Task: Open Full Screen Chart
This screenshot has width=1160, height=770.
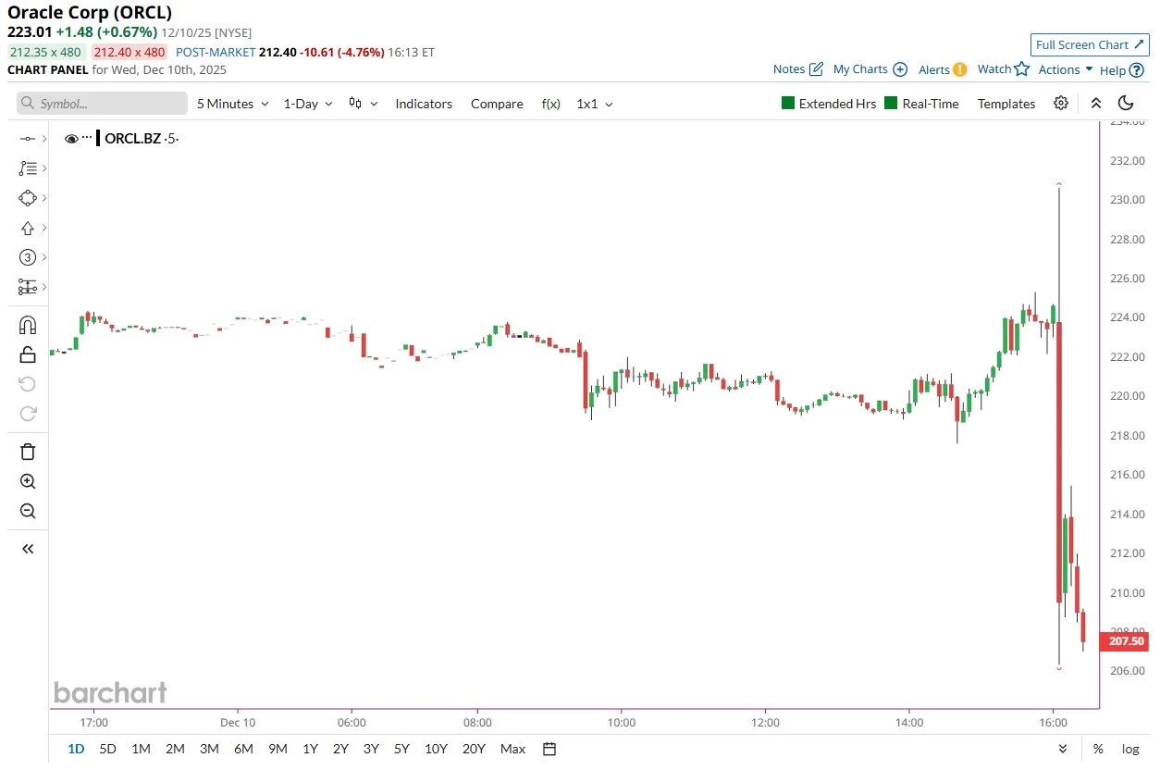Action: coord(1091,44)
